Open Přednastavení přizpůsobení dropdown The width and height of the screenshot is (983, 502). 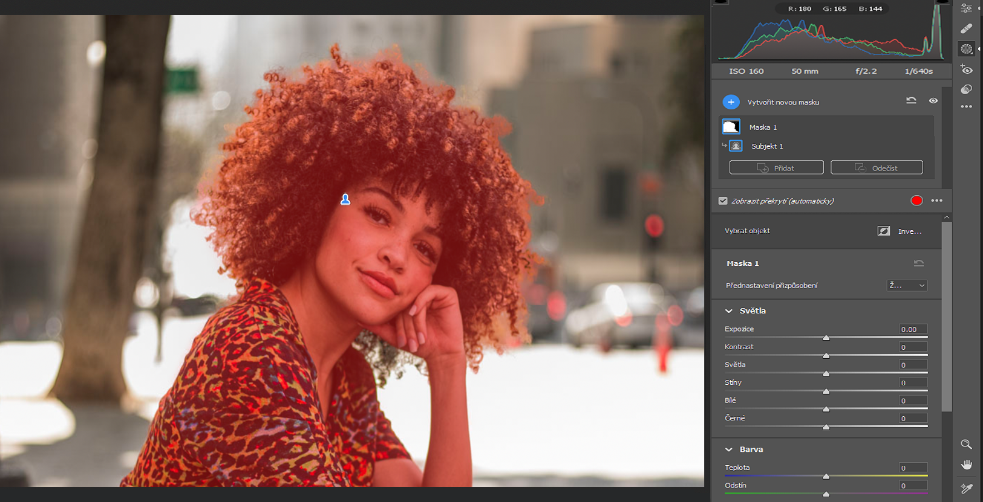tap(907, 285)
